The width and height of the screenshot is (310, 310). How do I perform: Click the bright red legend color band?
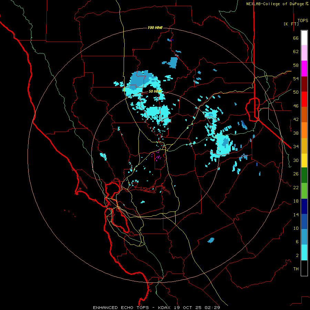(x=304, y=99)
